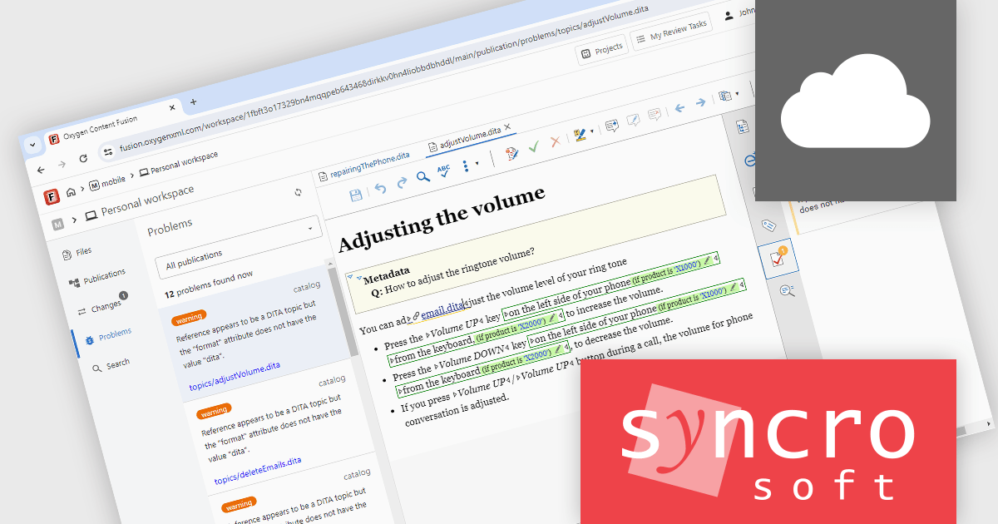Open the find/review side panel magnifier icon
Image resolution: width=998 pixels, height=524 pixels.
(x=788, y=291)
